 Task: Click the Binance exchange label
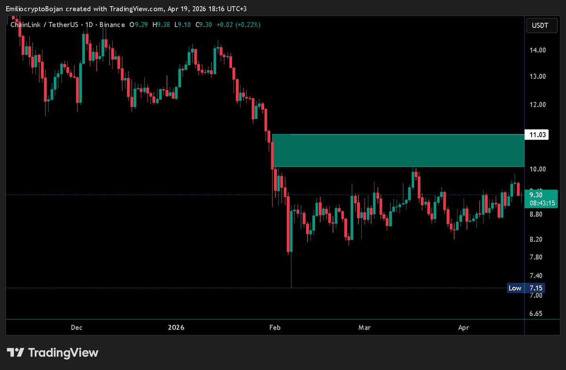tap(112, 25)
